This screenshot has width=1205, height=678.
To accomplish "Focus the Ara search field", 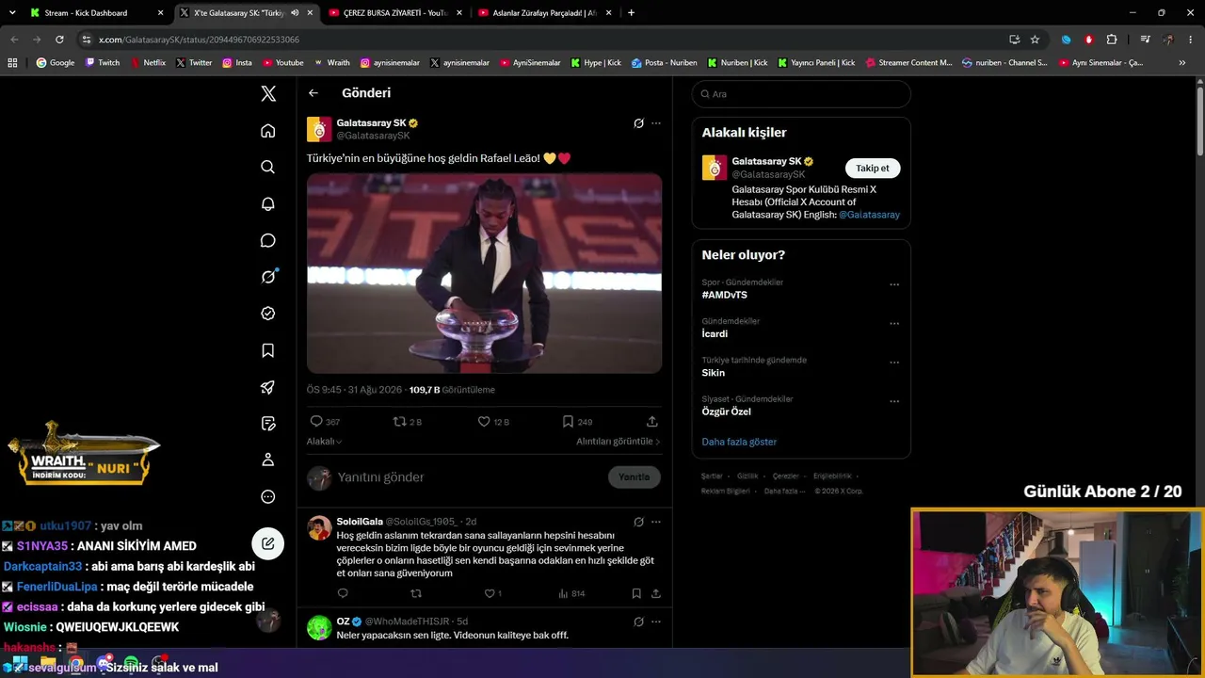I will pos(801,94).
